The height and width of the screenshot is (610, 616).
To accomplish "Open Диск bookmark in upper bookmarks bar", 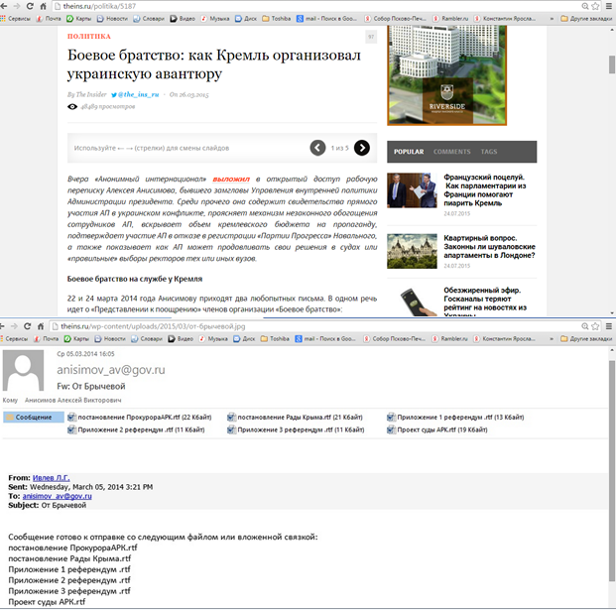I will pos(246,19).
